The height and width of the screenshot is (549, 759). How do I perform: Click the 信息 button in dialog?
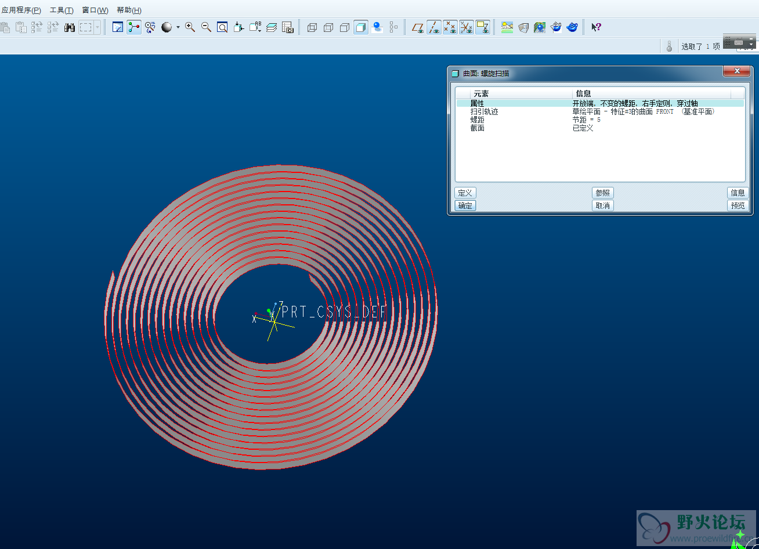pyautogui.click(x=738, y=193)
